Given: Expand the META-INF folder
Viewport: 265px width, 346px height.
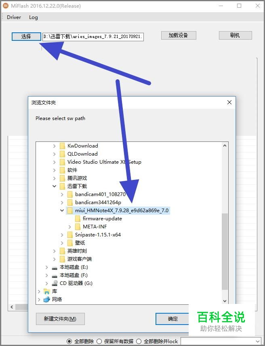Looking at the screenshot, I should tap(69, 227).
